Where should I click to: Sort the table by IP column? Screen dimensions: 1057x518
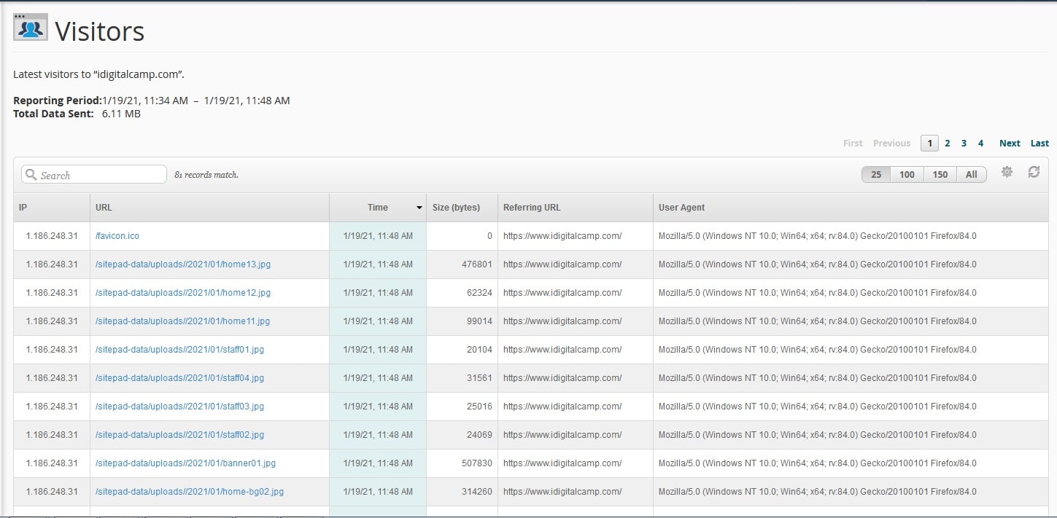[22, 207]
